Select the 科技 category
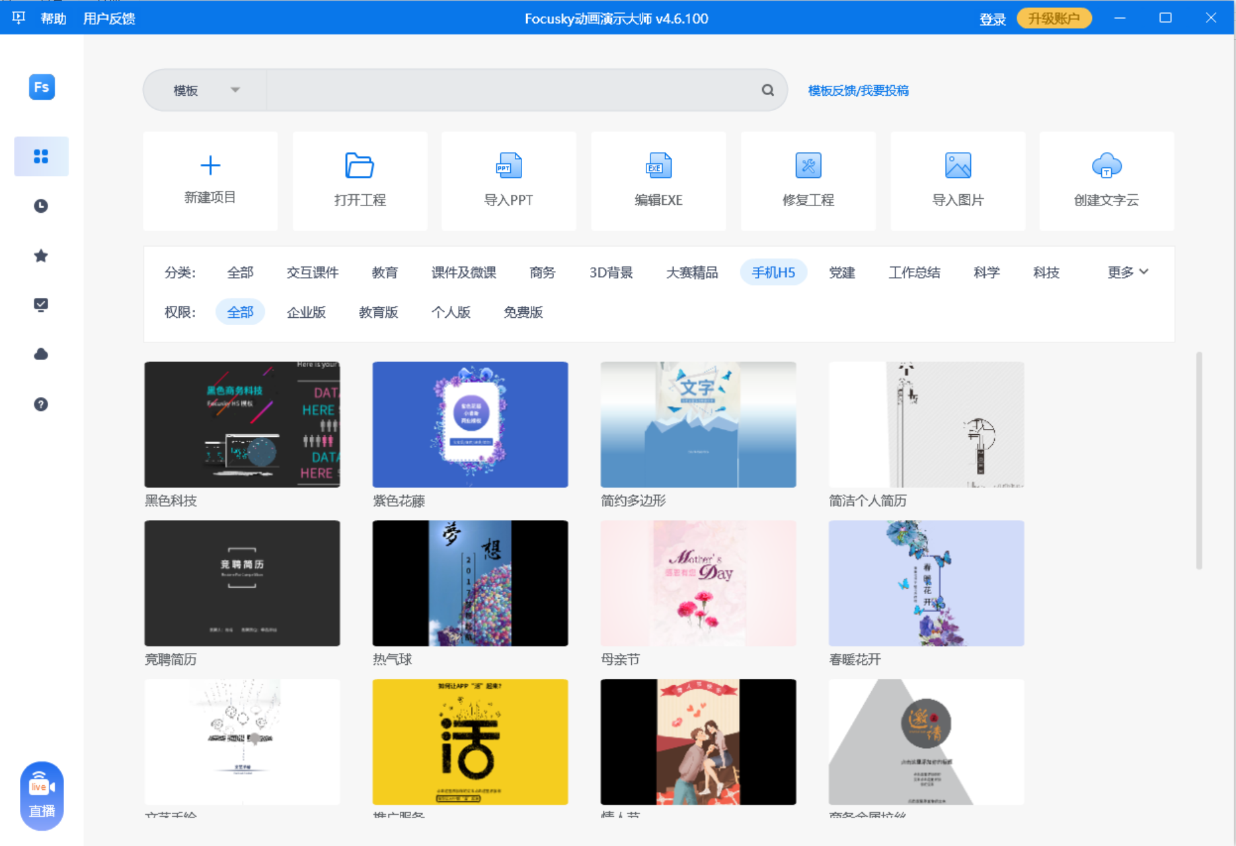 [1046, 272]
